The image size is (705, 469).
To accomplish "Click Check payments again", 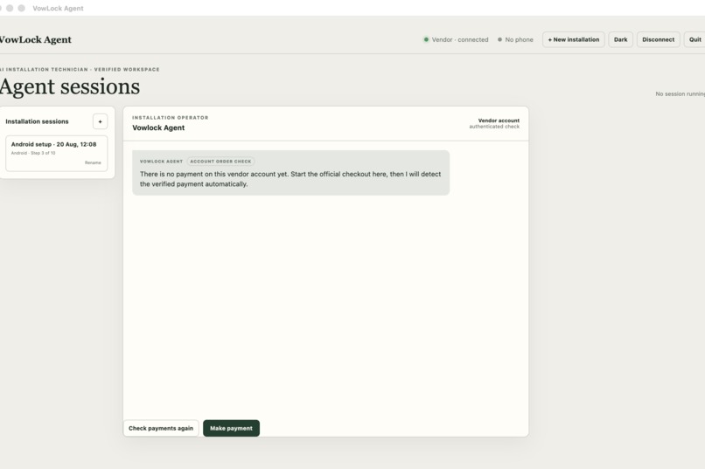I will pyautogui.click(x=161, y=428).
